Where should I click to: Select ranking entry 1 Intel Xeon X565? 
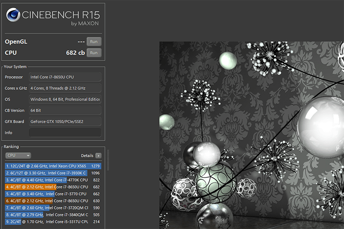(x=53, y=166)
